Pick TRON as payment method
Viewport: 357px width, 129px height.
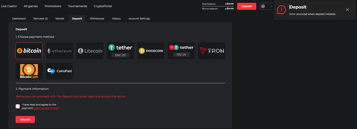(x=212, y=51)
